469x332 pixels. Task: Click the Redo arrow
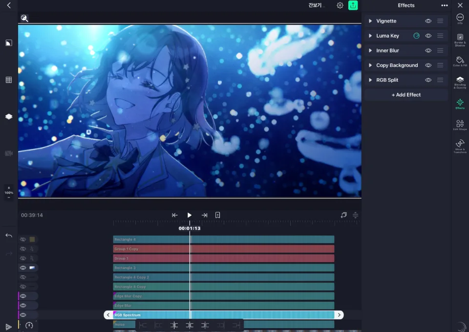click(9, 254)
